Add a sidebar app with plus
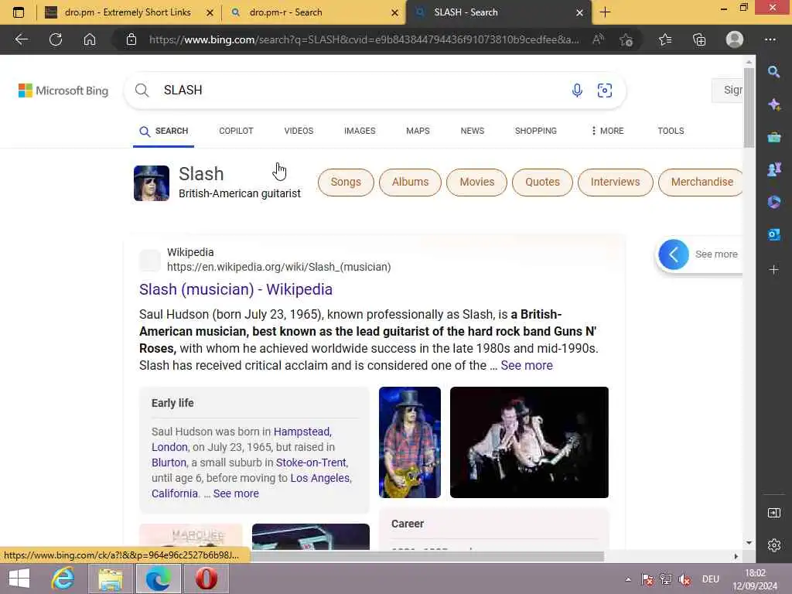 coord(773,270)
